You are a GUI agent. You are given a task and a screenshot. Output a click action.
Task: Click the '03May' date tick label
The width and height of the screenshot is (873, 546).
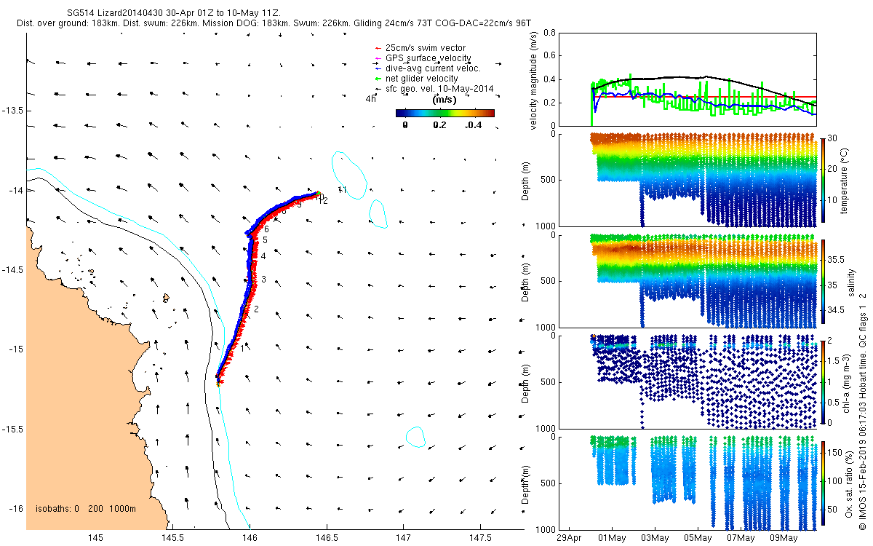pyautogui.click(x=655, y=538)
